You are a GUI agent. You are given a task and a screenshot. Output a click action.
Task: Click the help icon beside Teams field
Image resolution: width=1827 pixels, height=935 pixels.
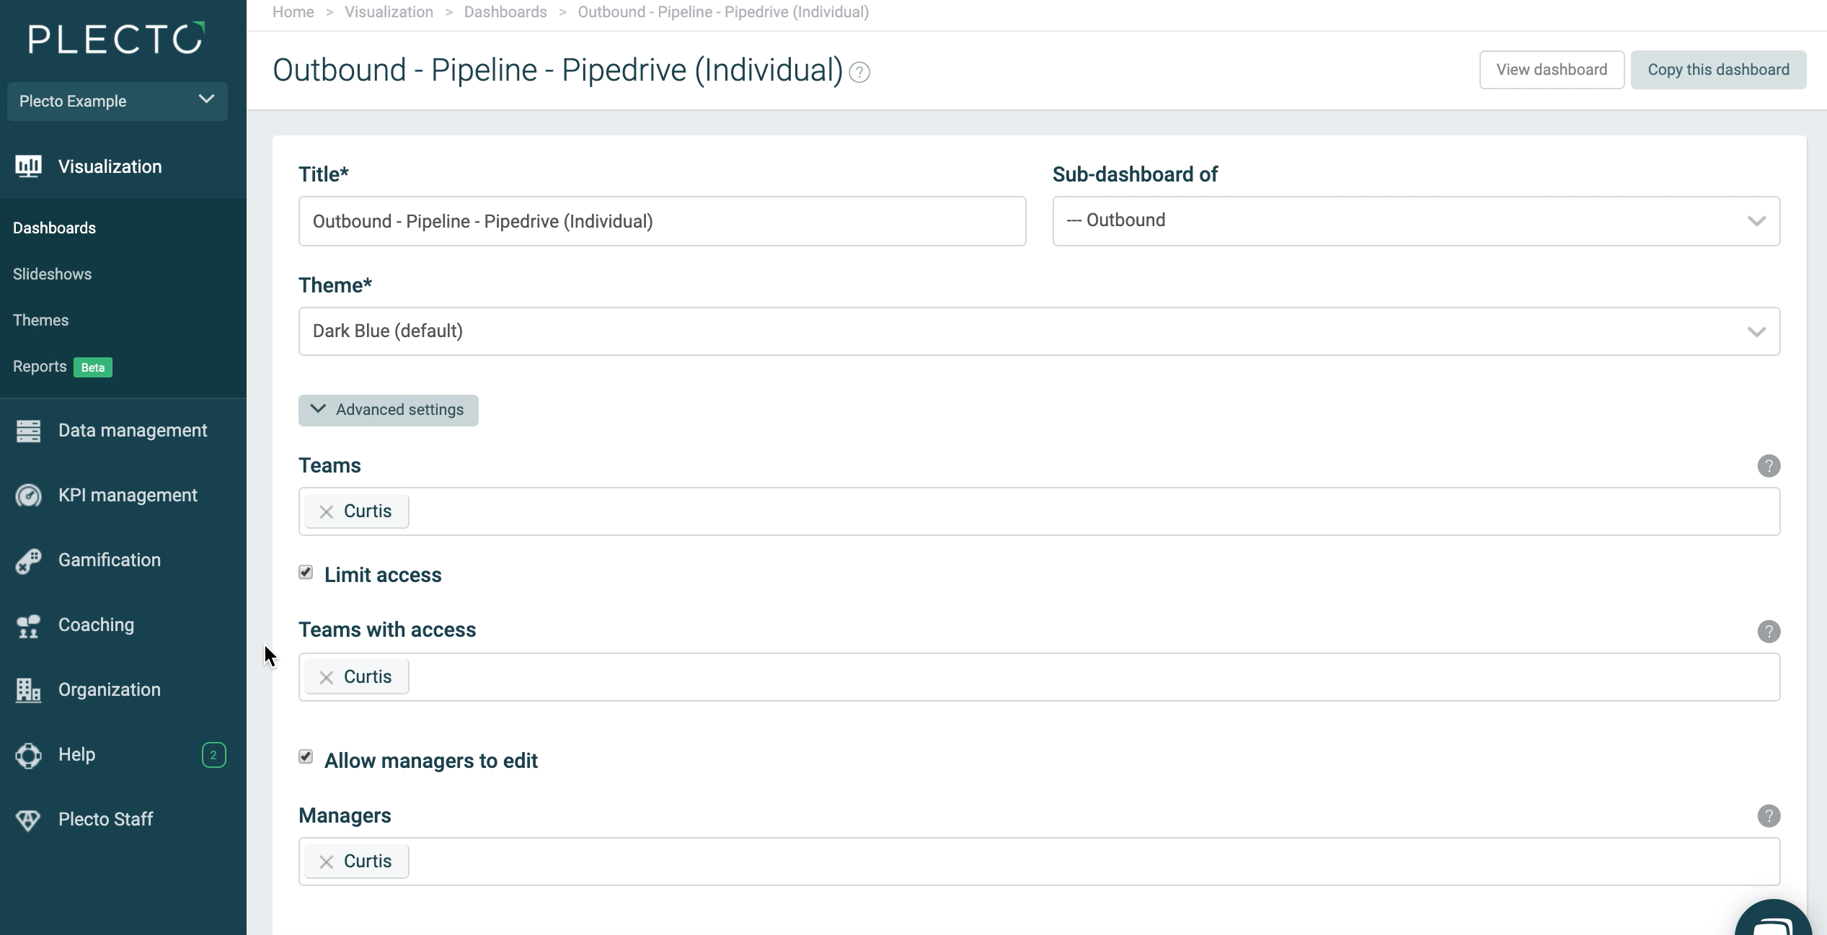(1769, 466)
